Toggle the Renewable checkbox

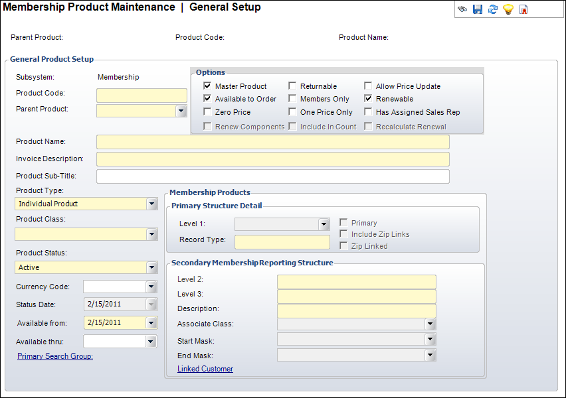(x=369, y=99)
